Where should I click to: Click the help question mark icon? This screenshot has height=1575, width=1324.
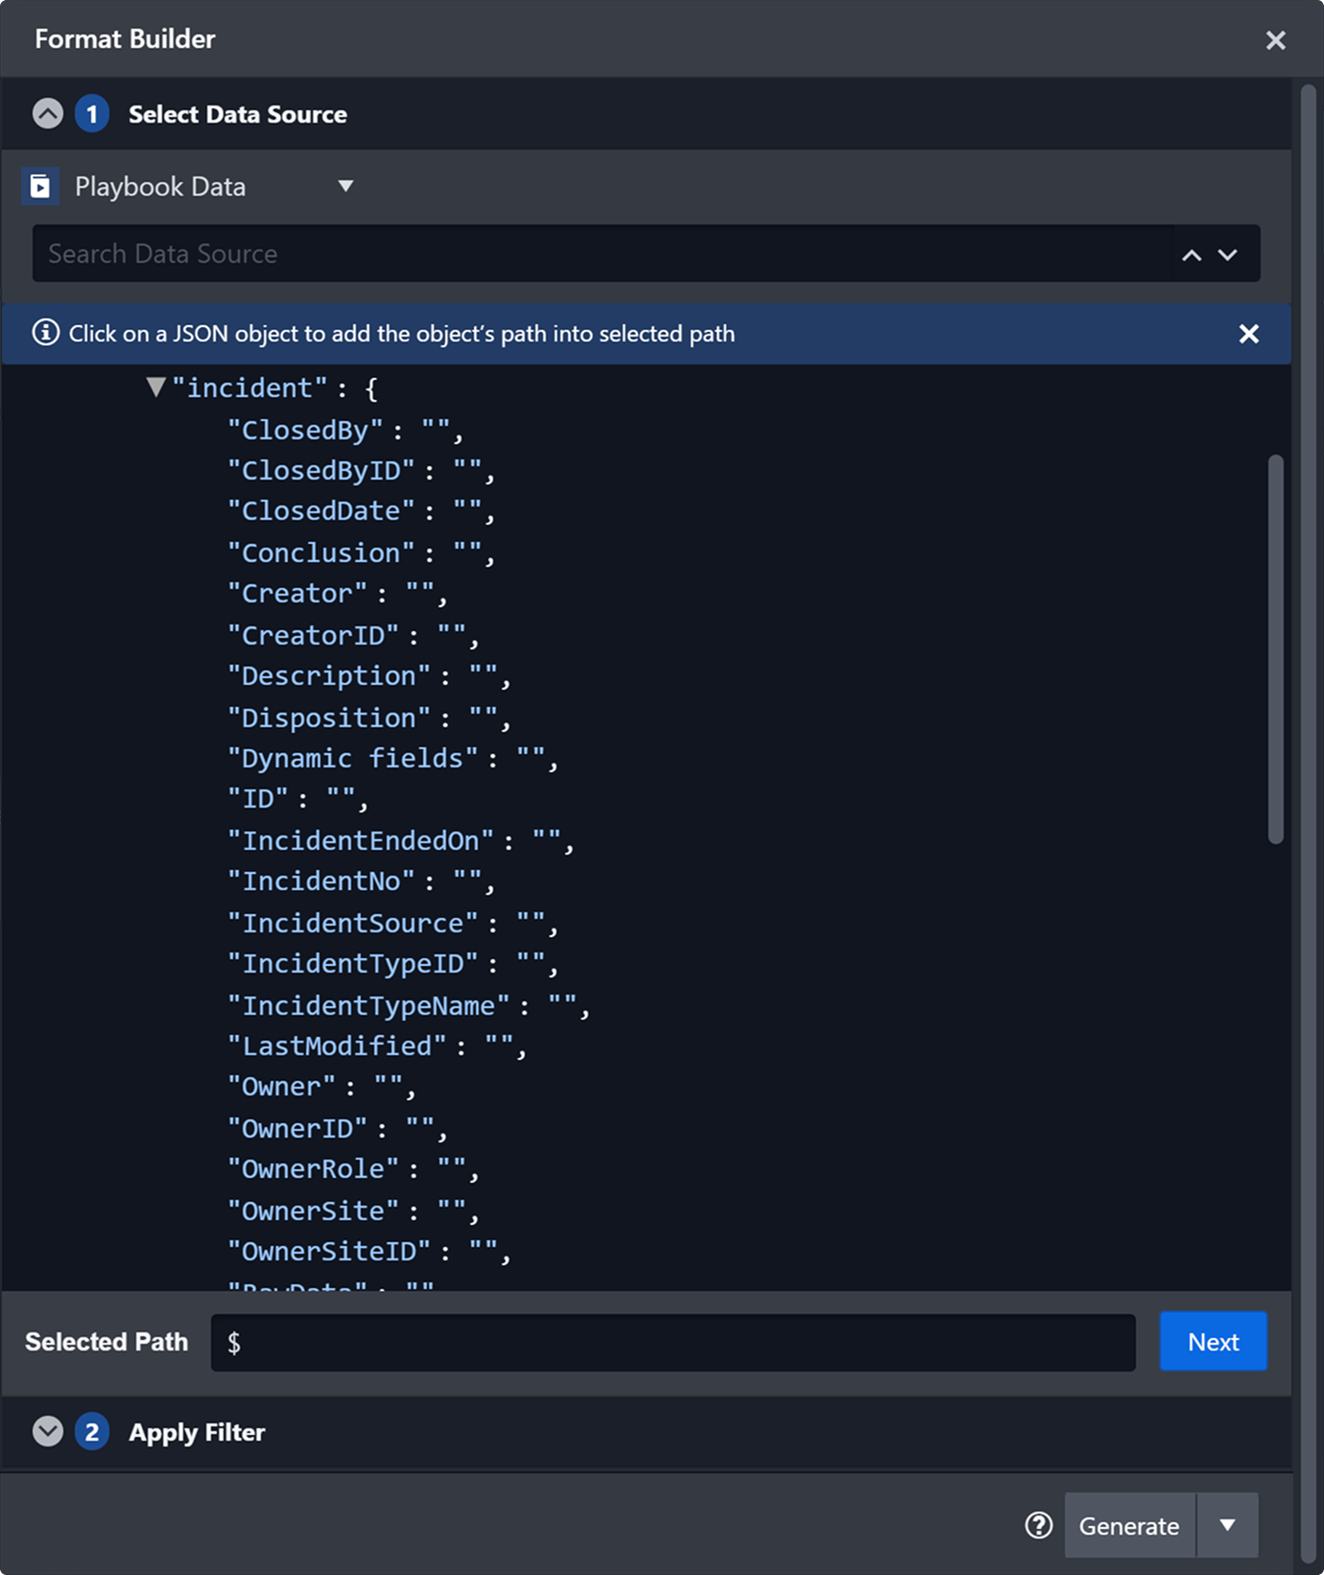click(x=1038, y=1525)
